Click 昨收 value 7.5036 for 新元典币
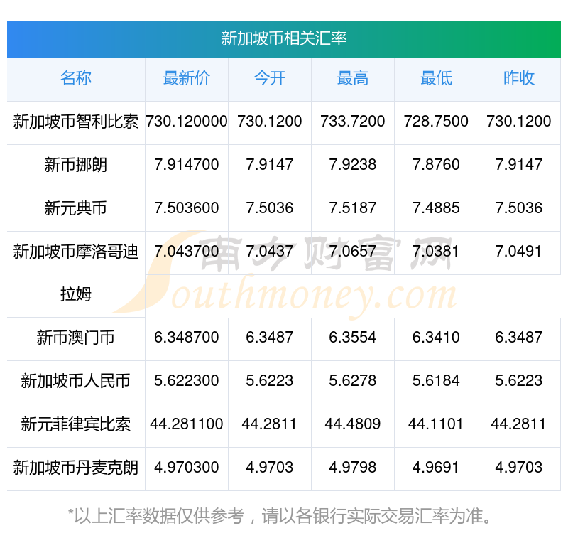568x538 pixels. point(519,208)
